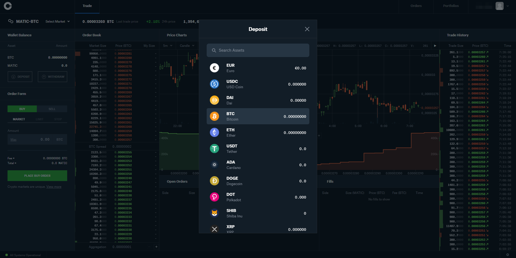Select the MARKET order type tab
516x258 pixels.
[x=19, y=119]
